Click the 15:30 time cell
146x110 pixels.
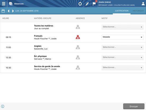tap(8, 68)
